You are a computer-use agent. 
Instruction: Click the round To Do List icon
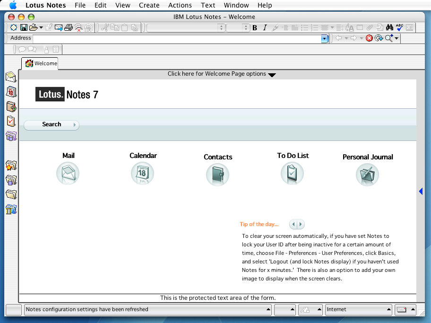(292, 174)
